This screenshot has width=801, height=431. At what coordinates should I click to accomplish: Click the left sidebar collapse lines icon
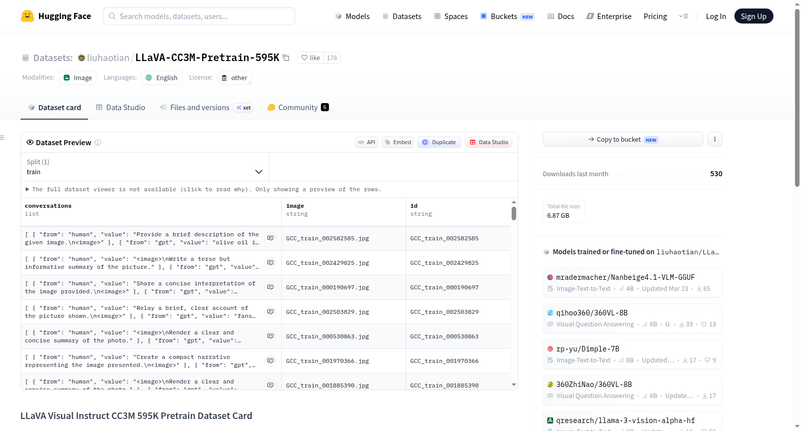2,138
